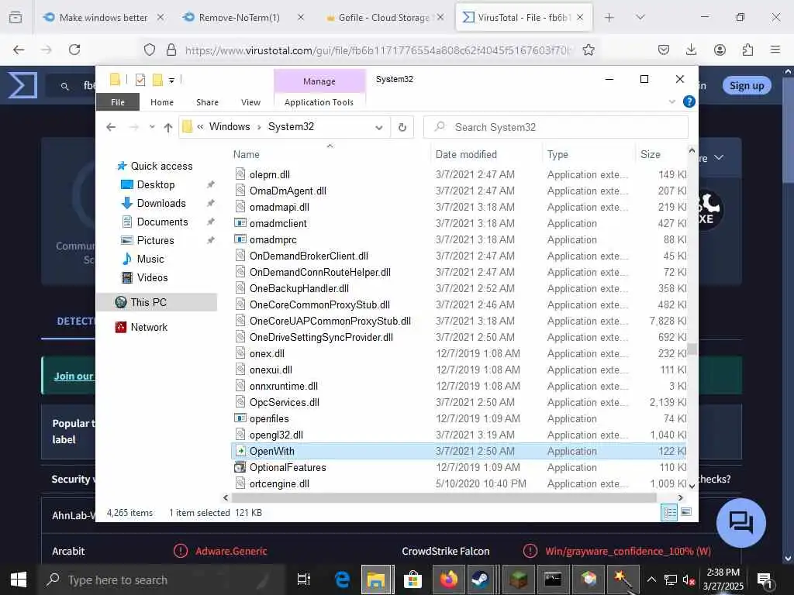Click the Windows taskbar search box

pos(162,580)
